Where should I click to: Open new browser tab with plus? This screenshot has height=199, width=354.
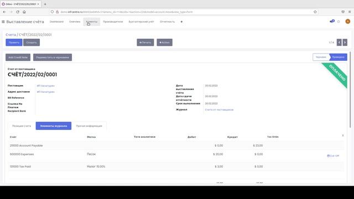click(x=45, y=4)
